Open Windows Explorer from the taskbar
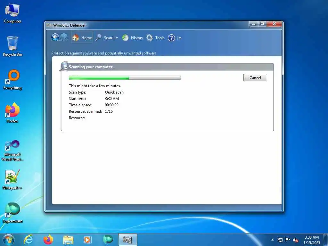 (x=68, y=240)
